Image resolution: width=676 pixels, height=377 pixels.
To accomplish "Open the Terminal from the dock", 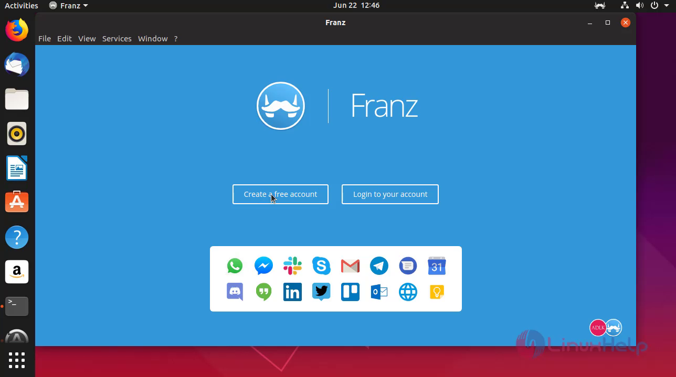I will [17, 306].
